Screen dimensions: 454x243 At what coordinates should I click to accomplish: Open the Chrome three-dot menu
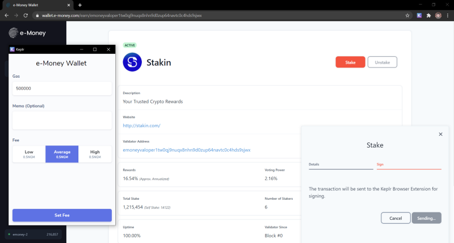click(x=448, y=15)
